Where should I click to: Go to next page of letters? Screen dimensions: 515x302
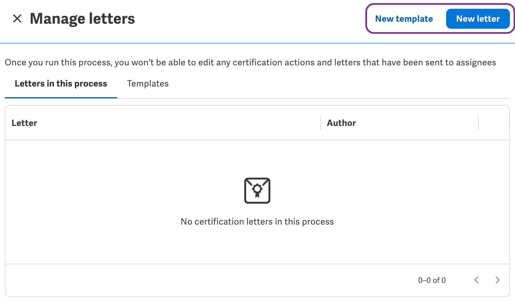coord(497,280)
